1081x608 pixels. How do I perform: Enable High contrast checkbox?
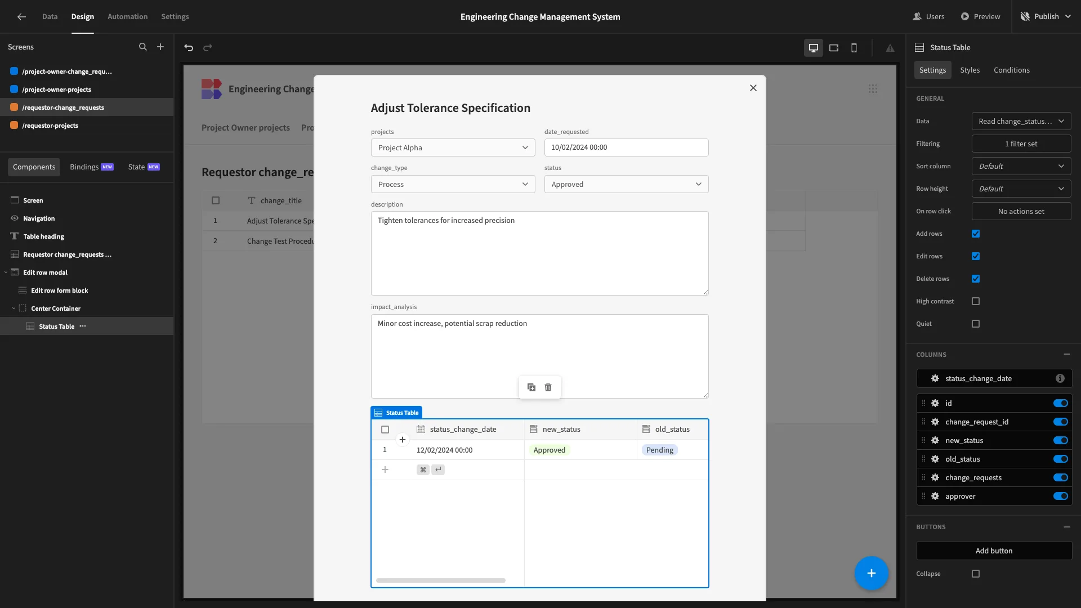[976, 301]
